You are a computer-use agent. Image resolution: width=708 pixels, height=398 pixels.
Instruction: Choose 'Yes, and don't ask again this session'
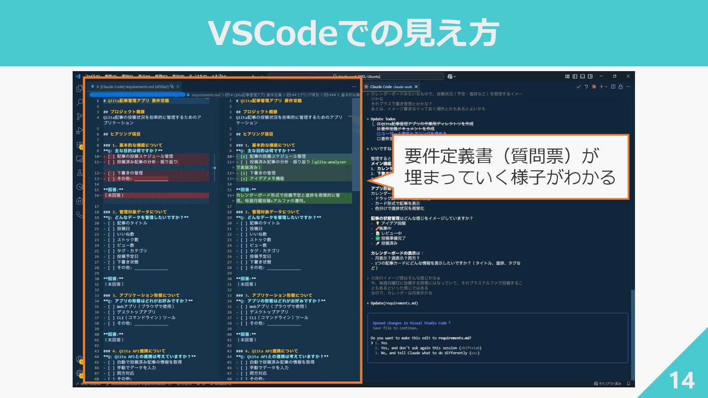click(428, 348)
